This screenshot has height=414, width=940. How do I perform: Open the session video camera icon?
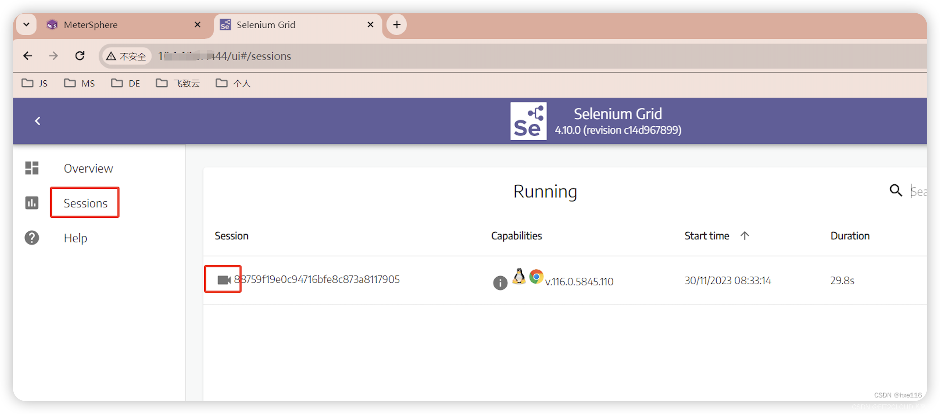224,280
